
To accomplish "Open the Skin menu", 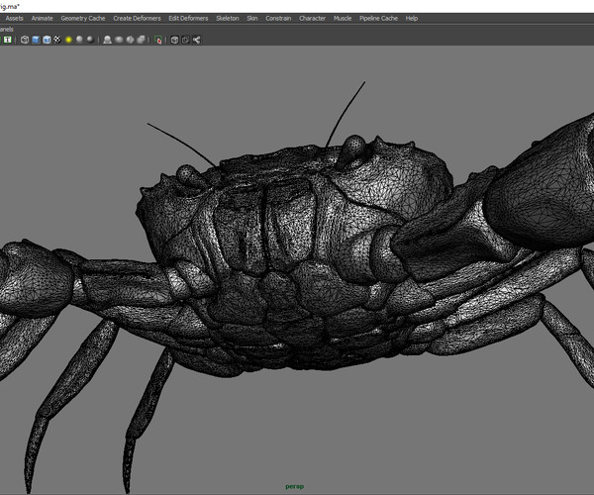I will click(x=252, y=18).
